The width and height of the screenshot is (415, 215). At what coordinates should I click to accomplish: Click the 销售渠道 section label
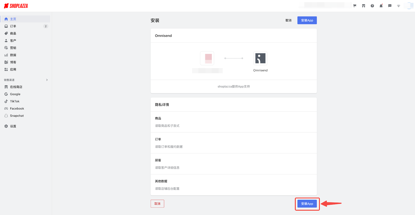(9, 80)
